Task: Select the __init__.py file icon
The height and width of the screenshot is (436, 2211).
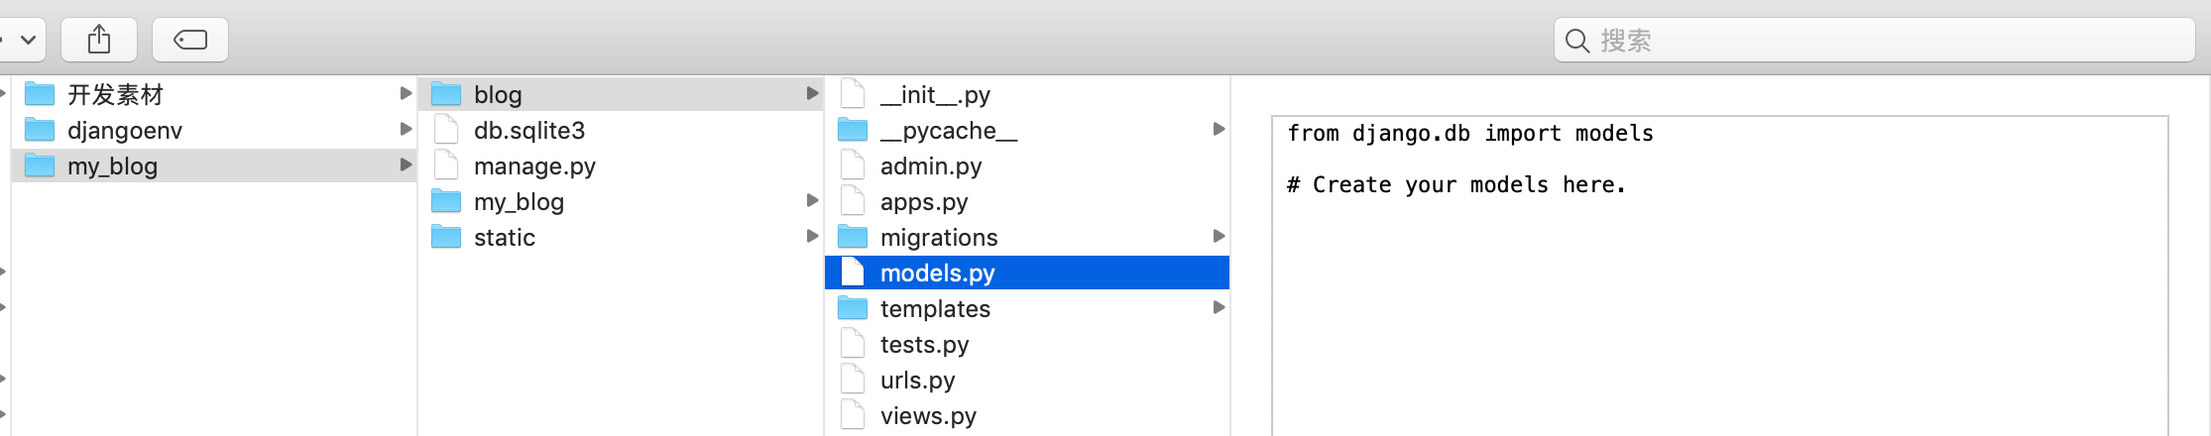Action: point(853,94)
